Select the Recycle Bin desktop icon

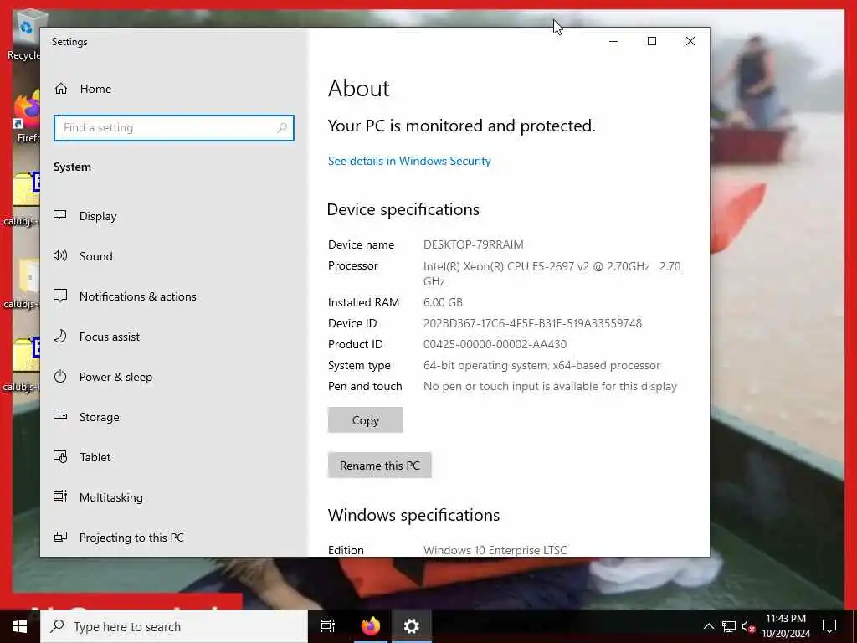click(x=24, y=35)
